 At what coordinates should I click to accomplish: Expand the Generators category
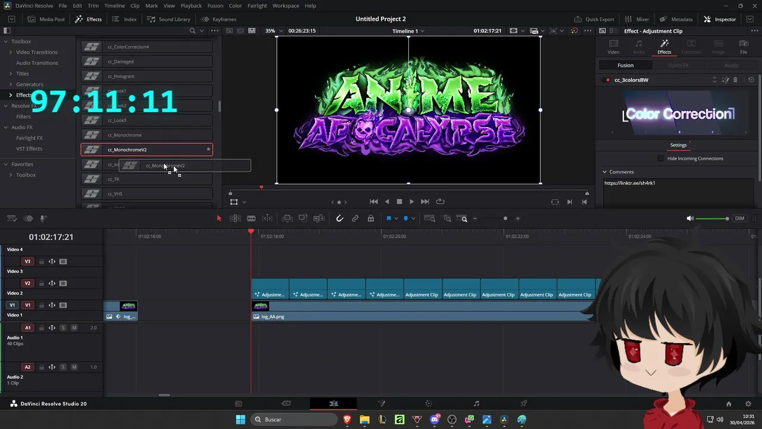coord(10,85)
